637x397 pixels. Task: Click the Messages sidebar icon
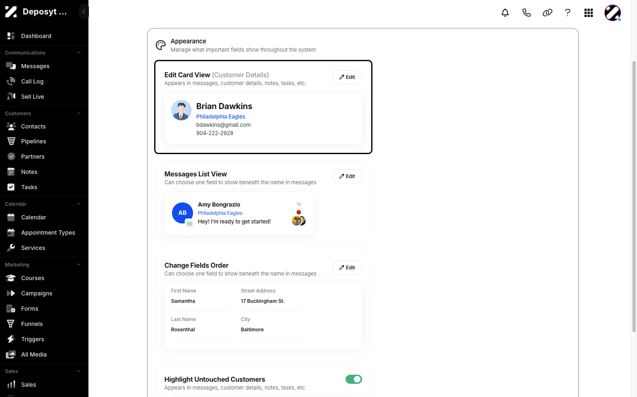[11, 66]
